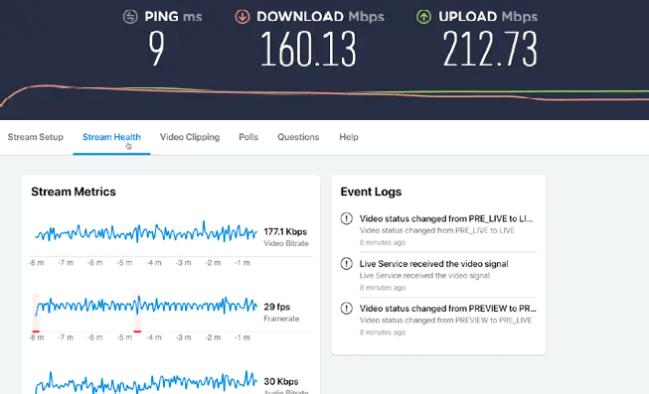Click alert icon for PRE_LIVE to LIVE event

coord(347,218)
